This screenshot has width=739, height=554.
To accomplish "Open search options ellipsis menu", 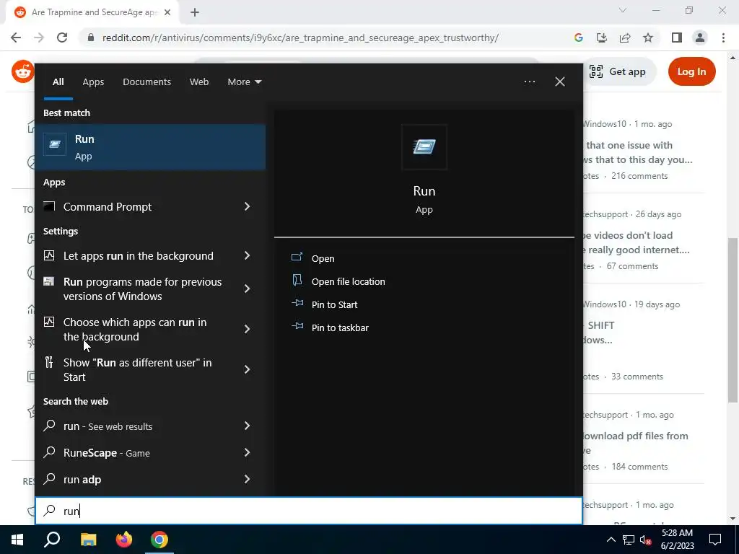I will click(529, 82).
